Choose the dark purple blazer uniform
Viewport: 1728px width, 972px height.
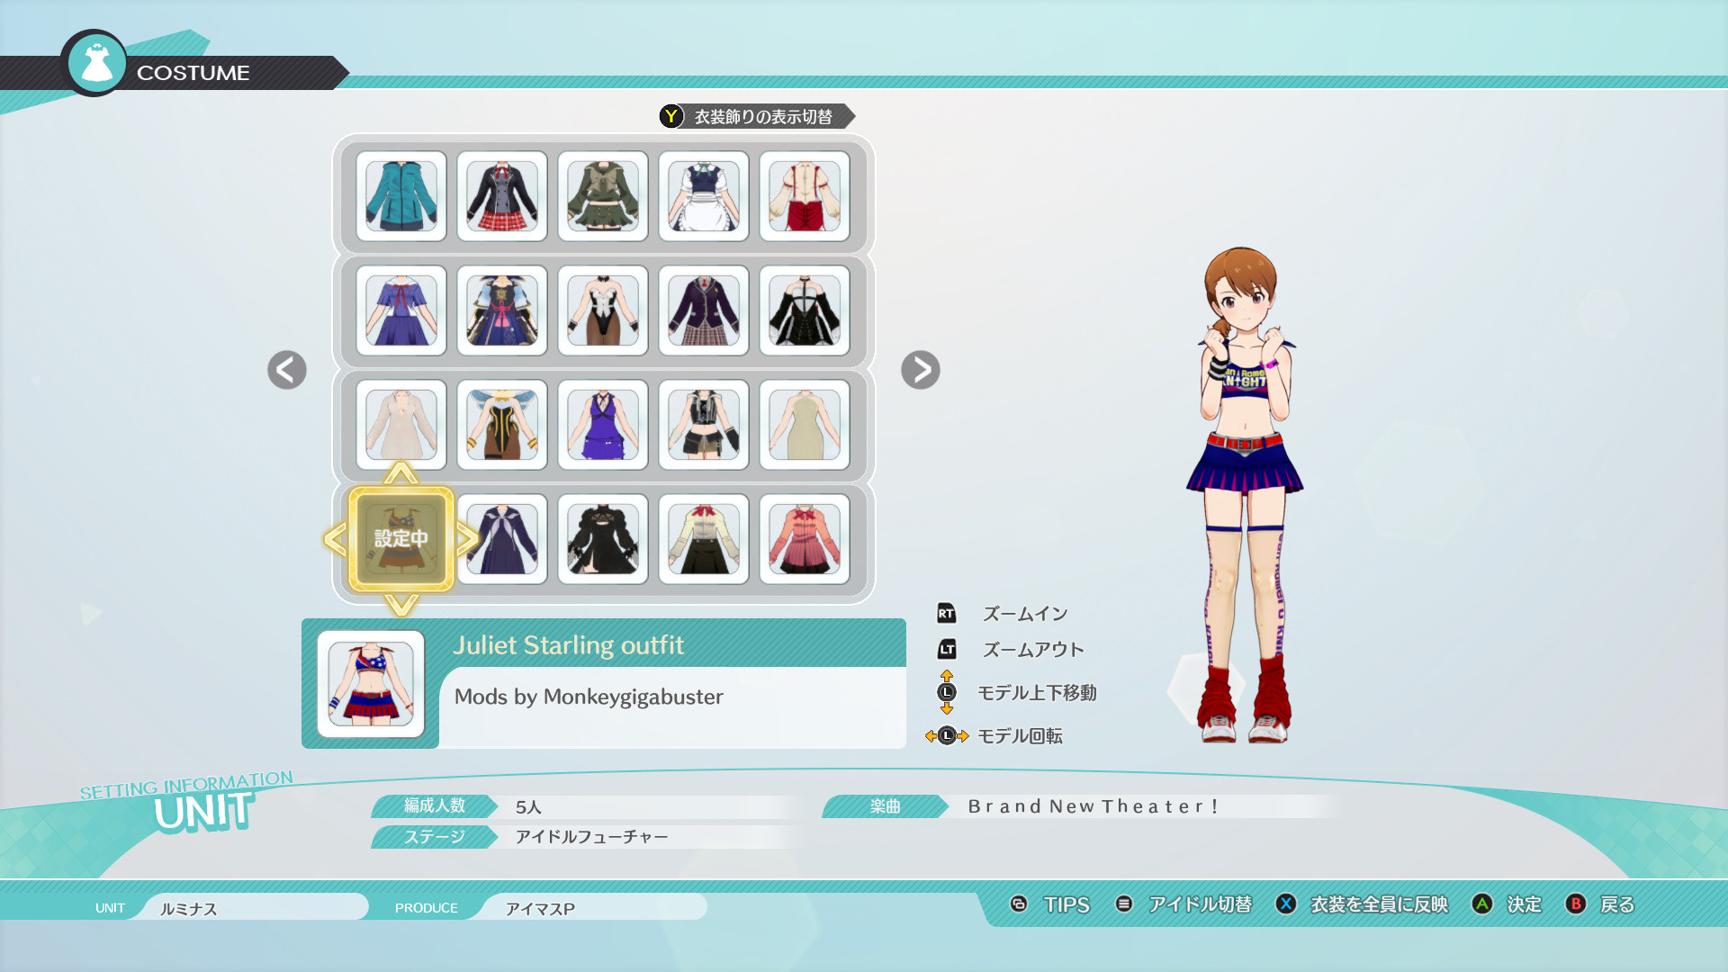click(x=704, y=310)
